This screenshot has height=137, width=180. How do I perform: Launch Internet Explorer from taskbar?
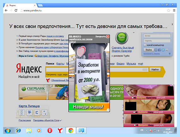coord(18,131)
